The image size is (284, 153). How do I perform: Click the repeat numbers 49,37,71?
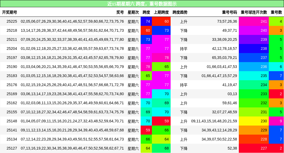point(230,31)
